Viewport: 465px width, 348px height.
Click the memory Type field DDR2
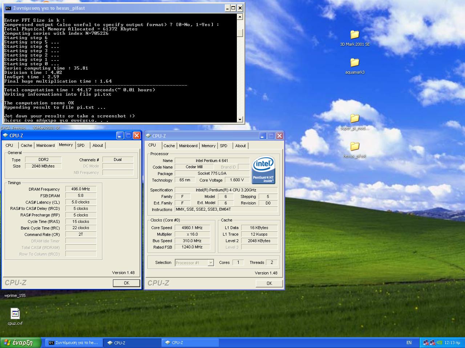[43, 159]
